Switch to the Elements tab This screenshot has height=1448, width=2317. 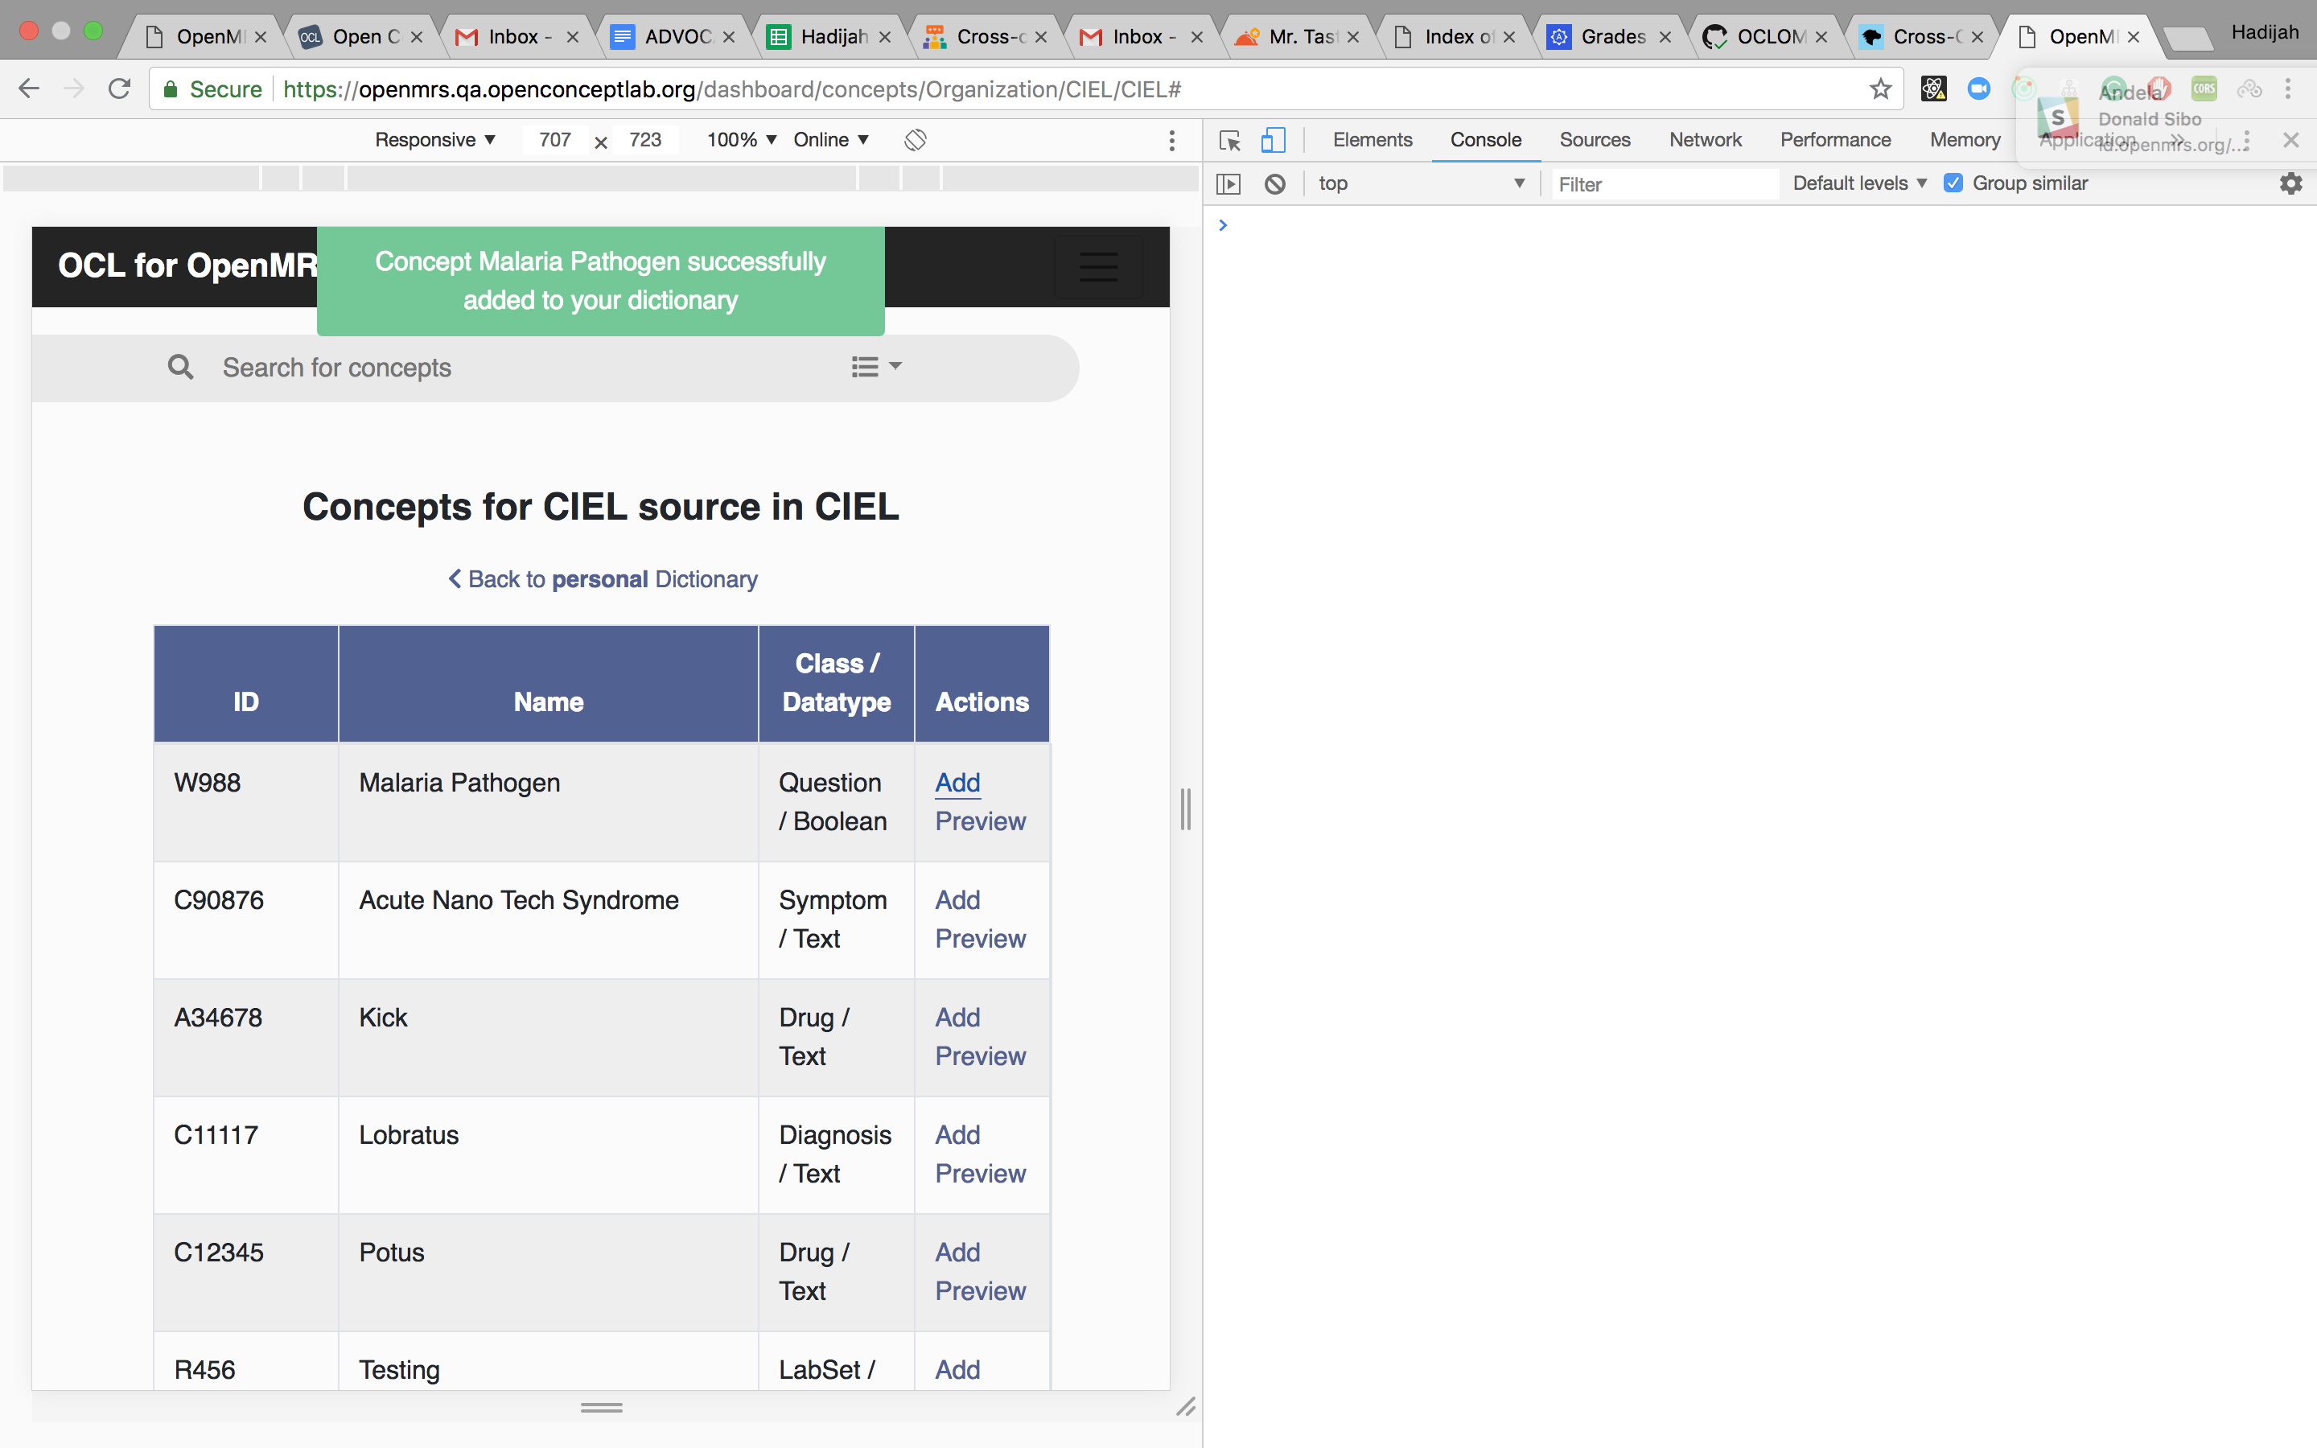tap(1372, 140)
